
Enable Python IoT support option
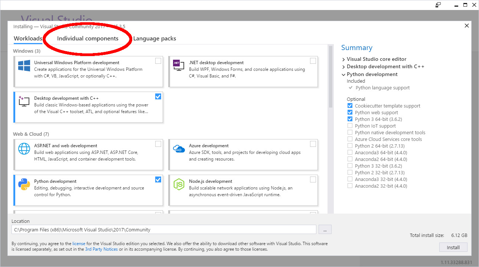pos(350,126)
